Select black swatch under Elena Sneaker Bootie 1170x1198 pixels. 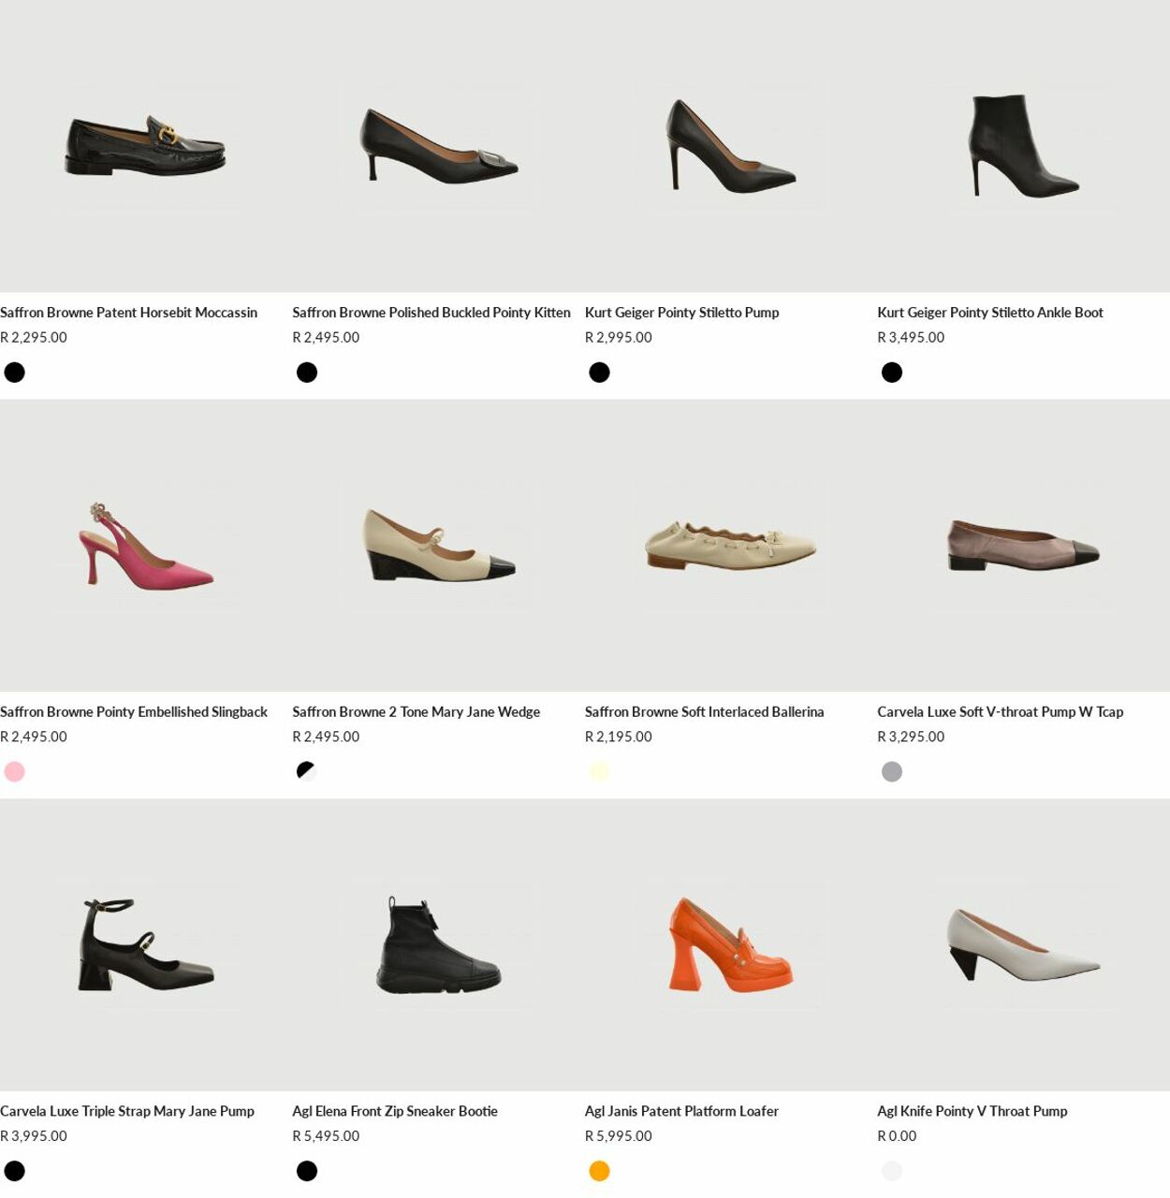coord(307,1172)
